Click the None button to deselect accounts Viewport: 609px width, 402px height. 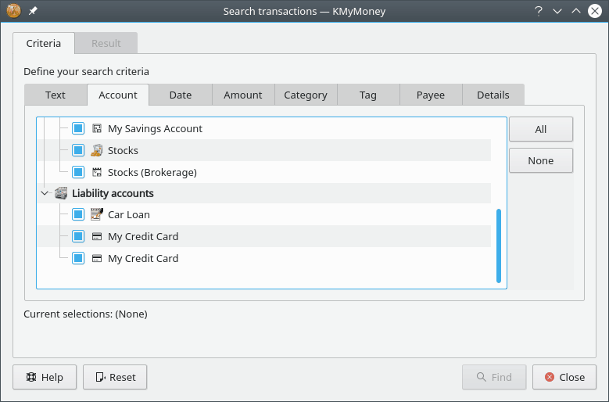pos(541,160)
